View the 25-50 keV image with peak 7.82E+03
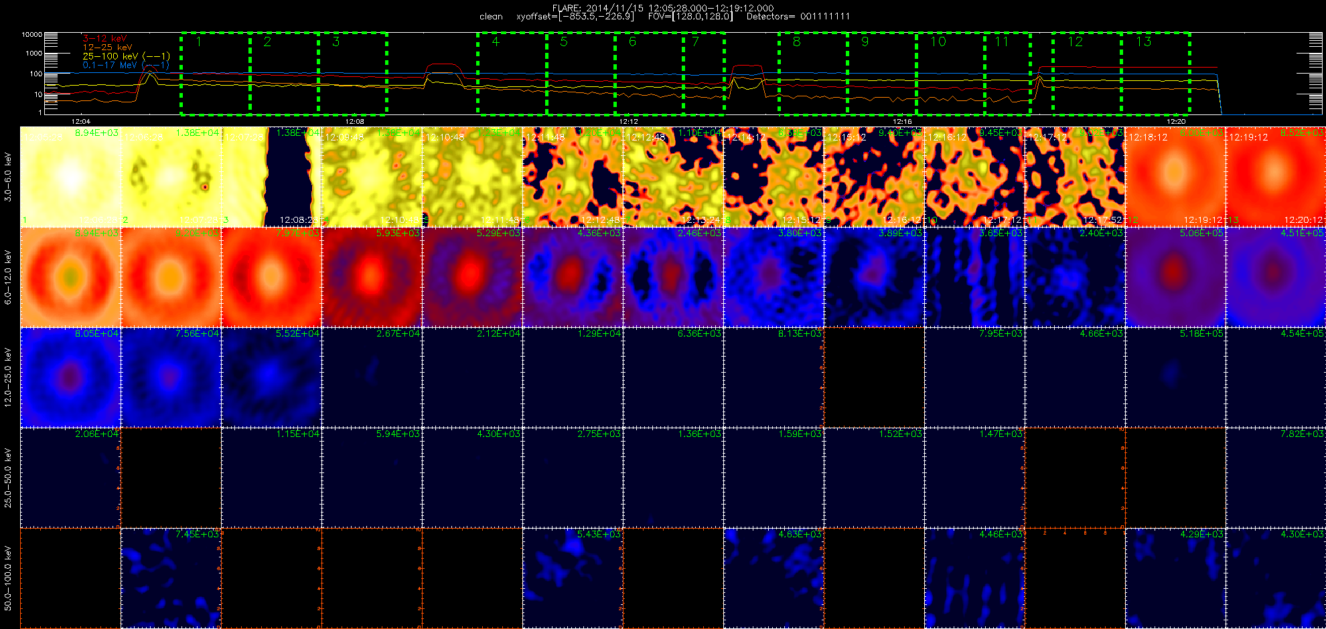The image size is (1326, 629). pyautogui.click(x=1276, y=478)
